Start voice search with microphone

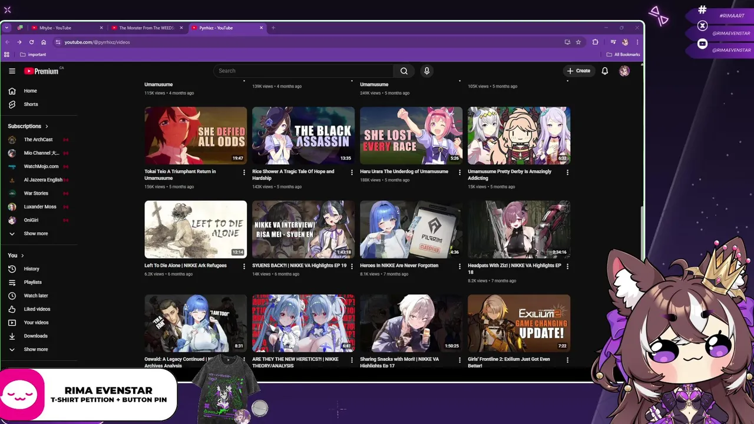[x=427, y=71]
